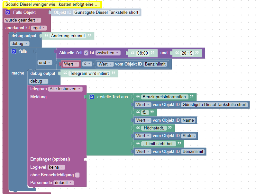Open Loglevel keins dropdown

click(x=56, y=167)
